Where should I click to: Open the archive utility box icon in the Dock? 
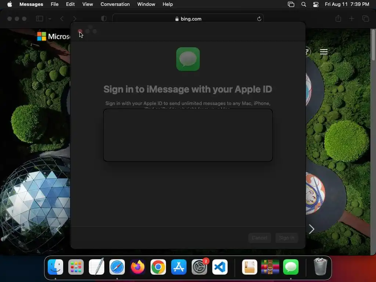250,267
